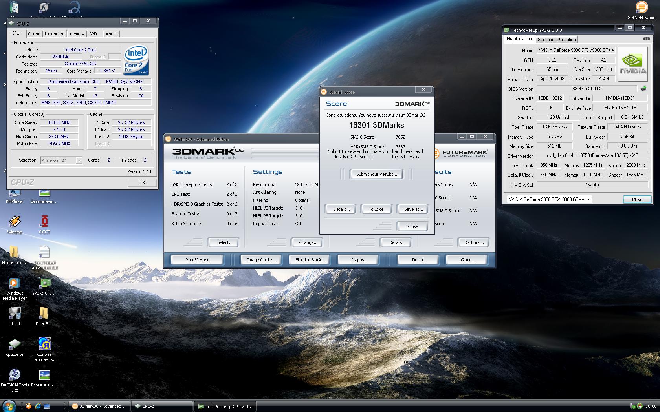This screenshot has height=412, width=660.
Task: Launch the OCCT desktop icon
Action: [44, 225]
